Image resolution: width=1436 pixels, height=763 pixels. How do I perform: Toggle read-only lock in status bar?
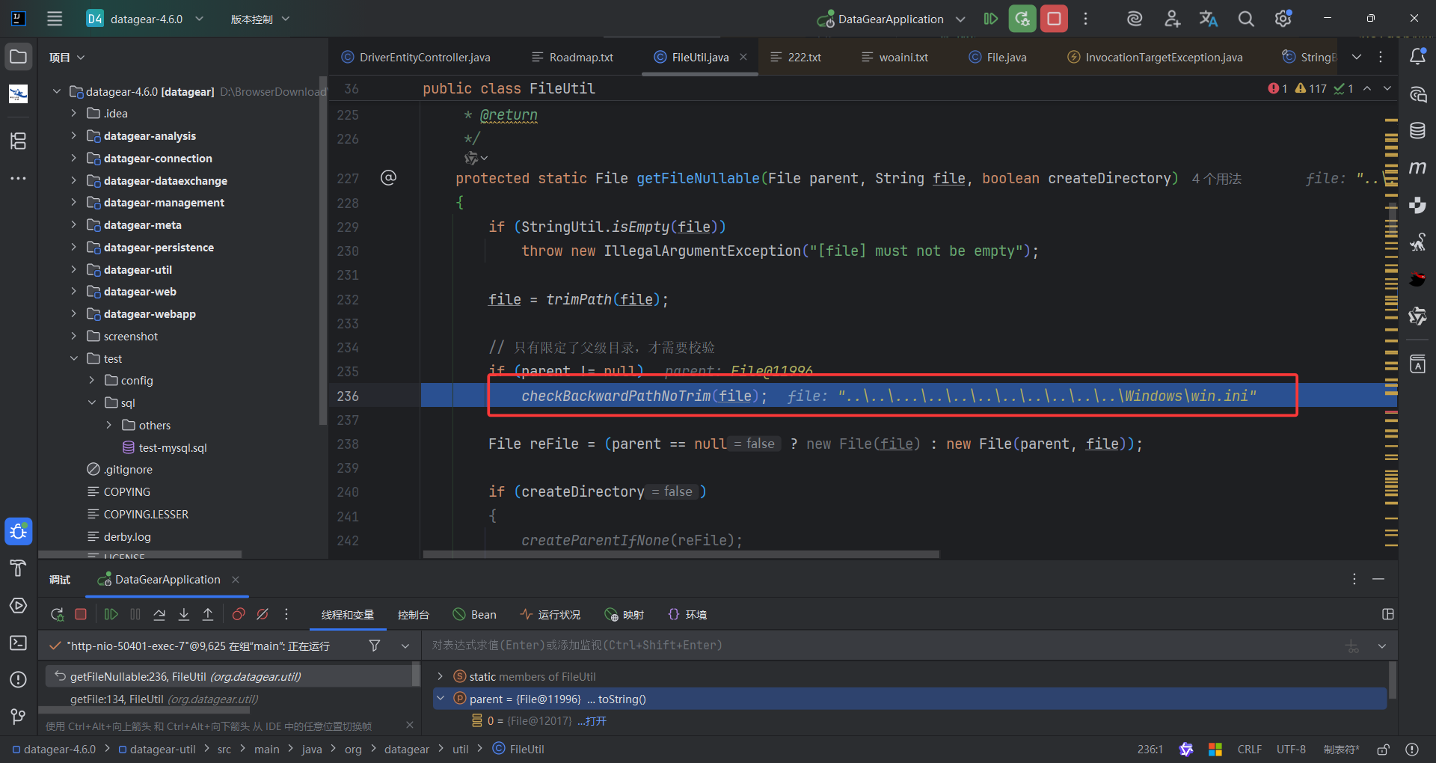(1384, 750)
